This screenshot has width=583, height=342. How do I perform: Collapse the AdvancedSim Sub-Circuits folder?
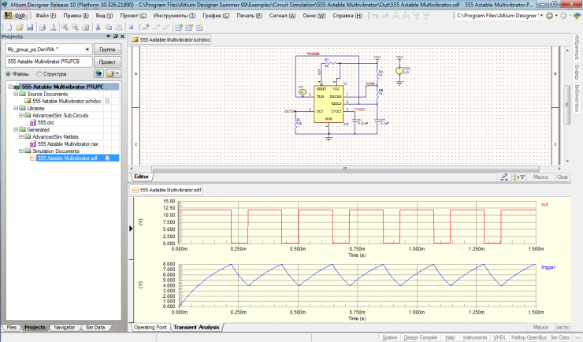[21, 115]
